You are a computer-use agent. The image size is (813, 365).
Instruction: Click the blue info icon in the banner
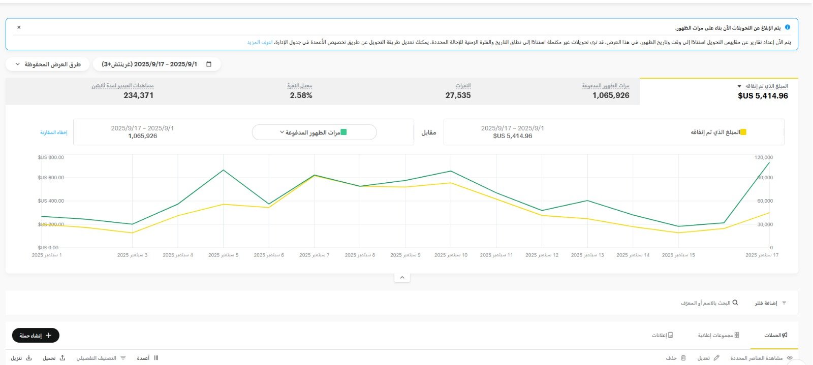coord(787,27)
